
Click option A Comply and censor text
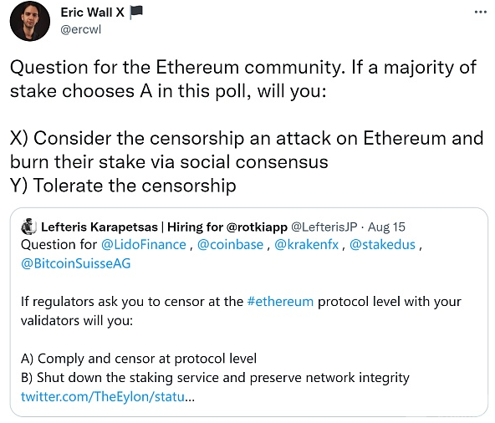tap(139, 359)
